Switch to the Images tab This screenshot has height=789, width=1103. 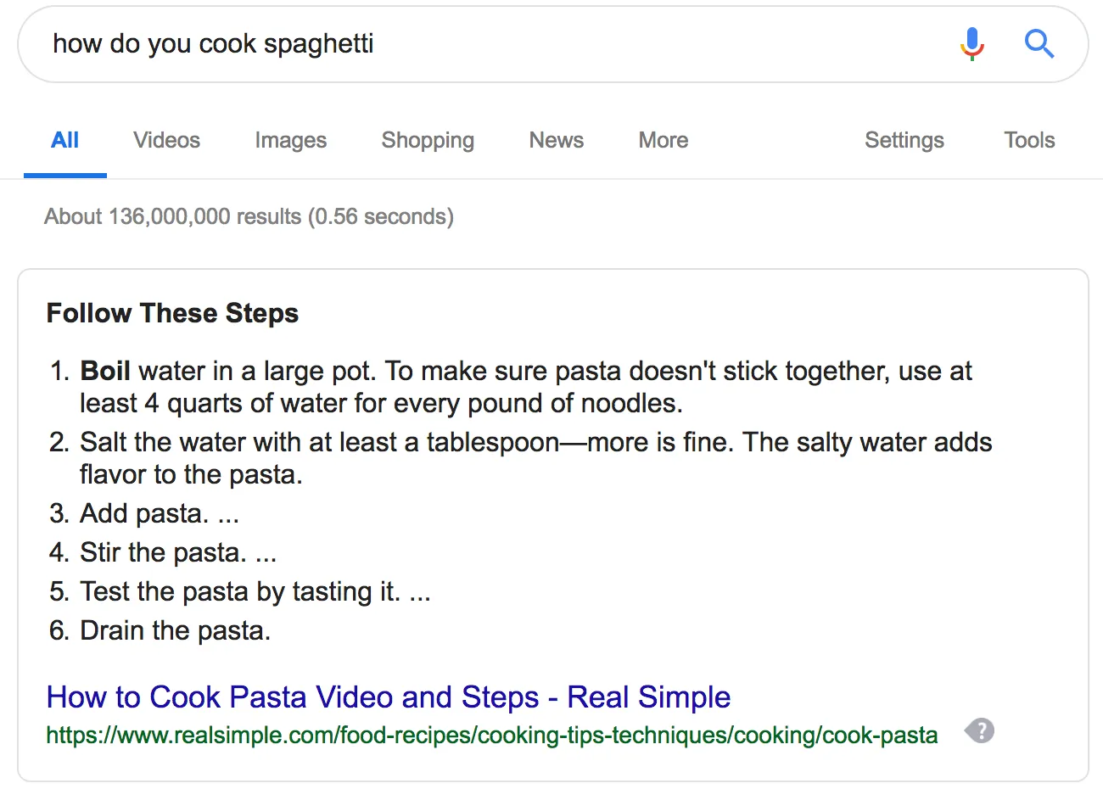[x=291, y=140]
